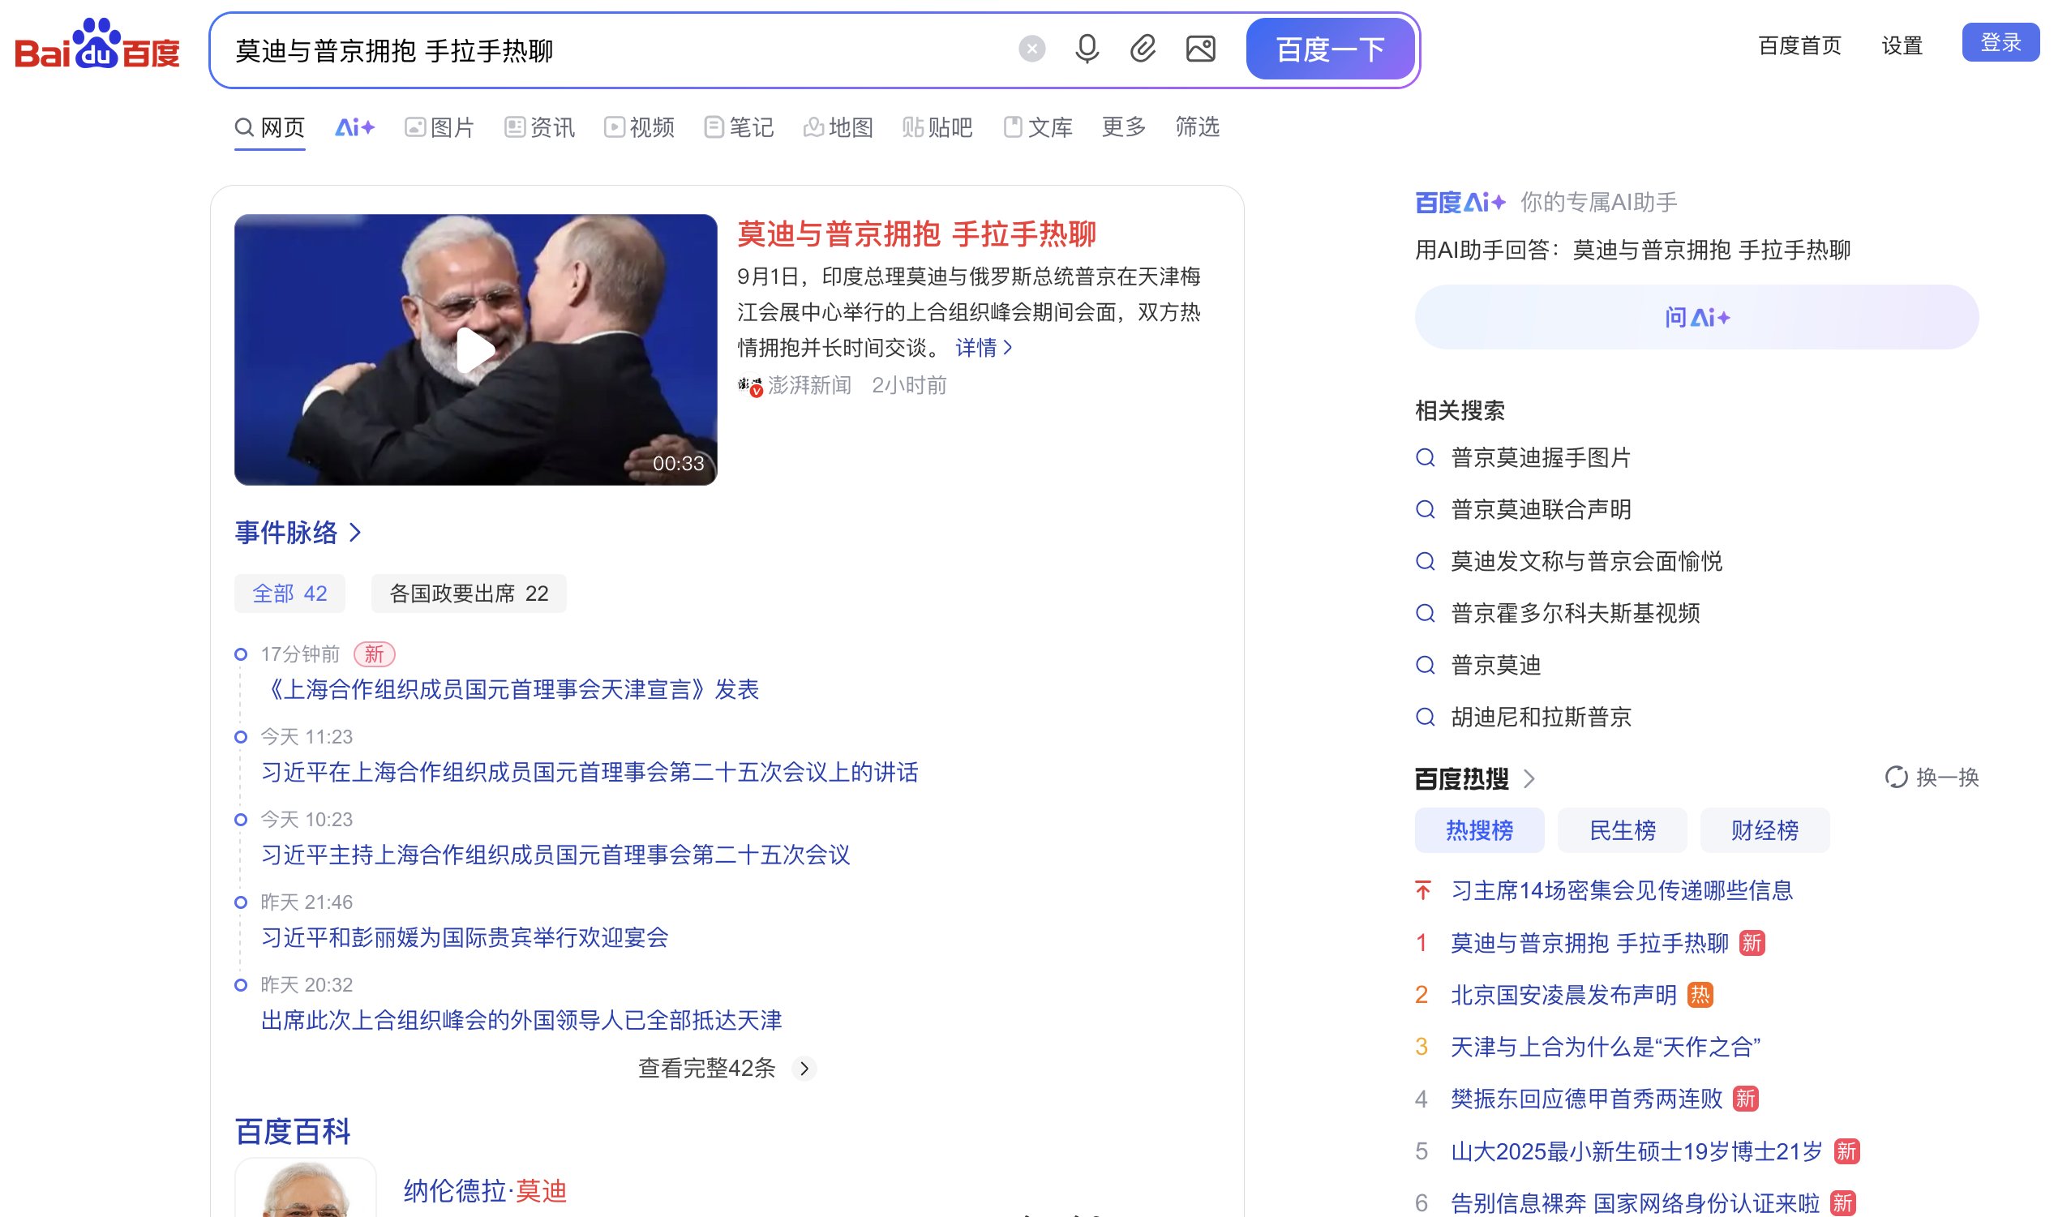Open the 更多 dropdown menu
Screen dimensions: 2054x1217
pos(1122,126)
